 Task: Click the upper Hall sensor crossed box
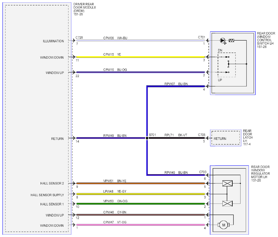[227, 183]
